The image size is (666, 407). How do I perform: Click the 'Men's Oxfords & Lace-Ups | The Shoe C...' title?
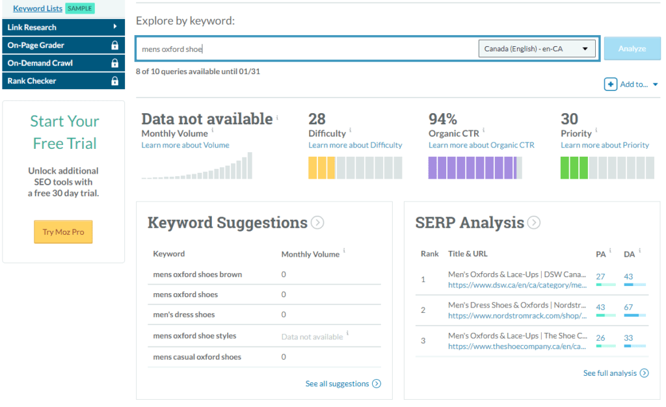(x=518, y=335)
